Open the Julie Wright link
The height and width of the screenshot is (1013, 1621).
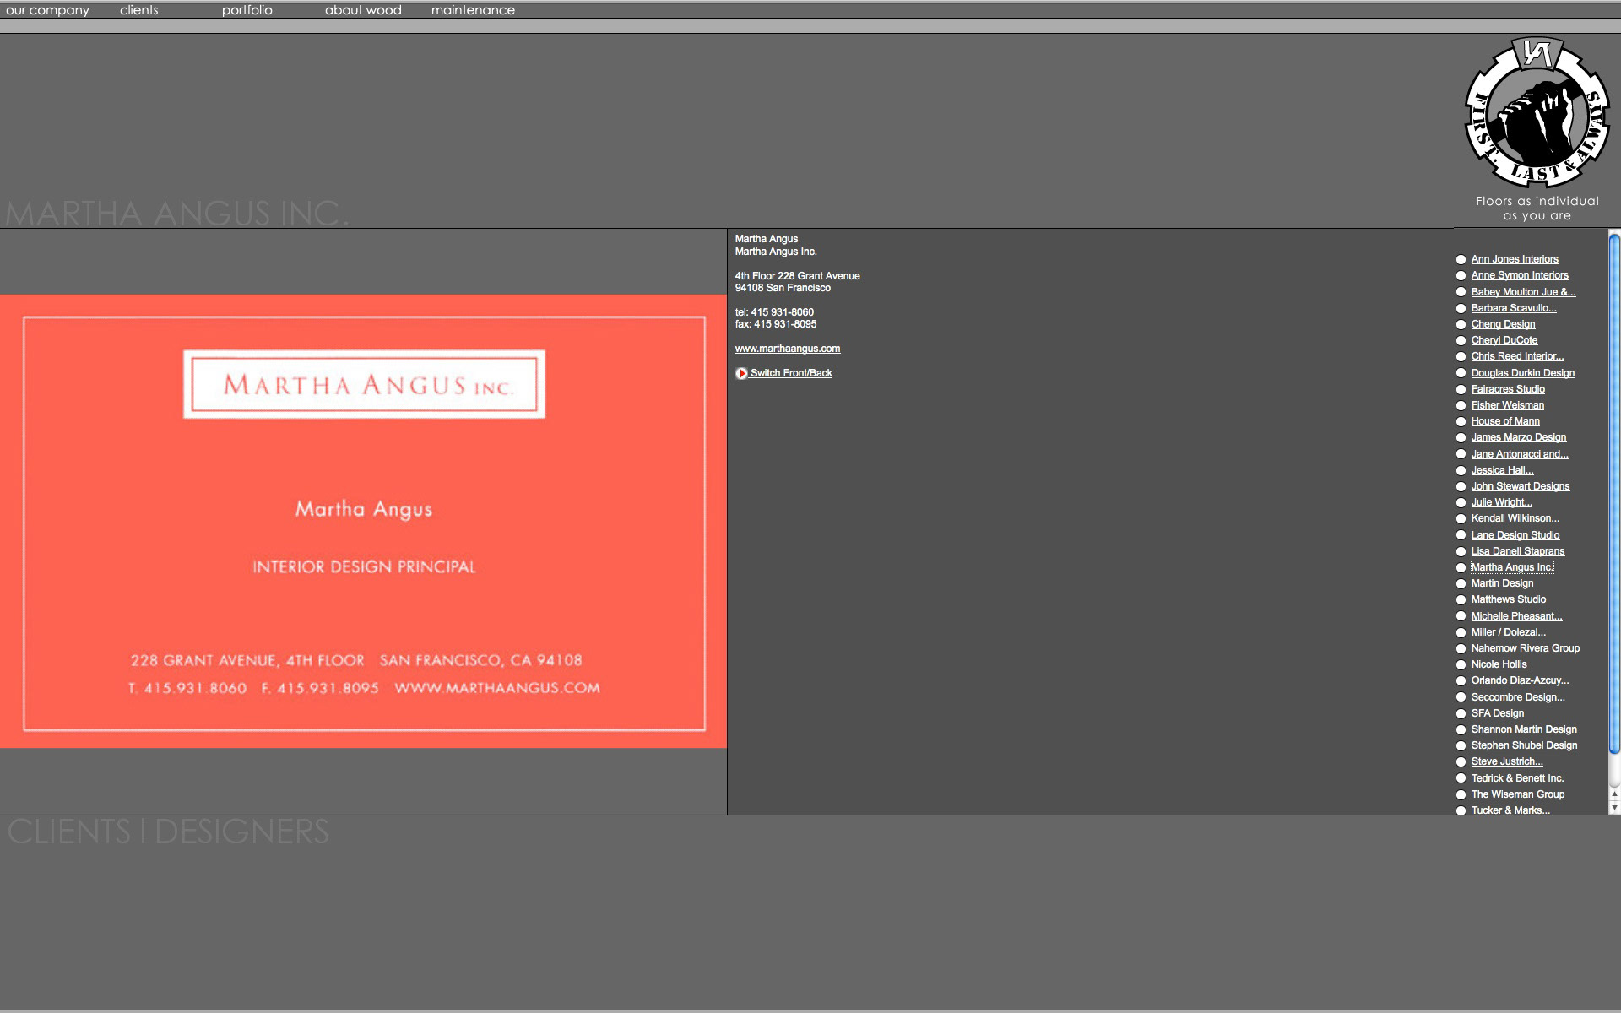[1501, 502]
